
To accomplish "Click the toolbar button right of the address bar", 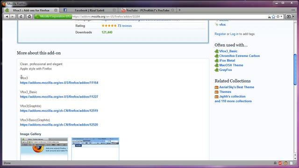I will (289, 17).
